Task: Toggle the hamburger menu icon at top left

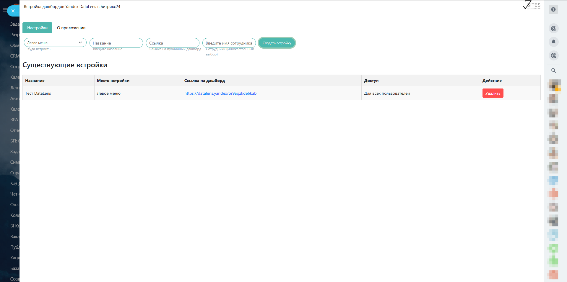Action: [5, 10]
